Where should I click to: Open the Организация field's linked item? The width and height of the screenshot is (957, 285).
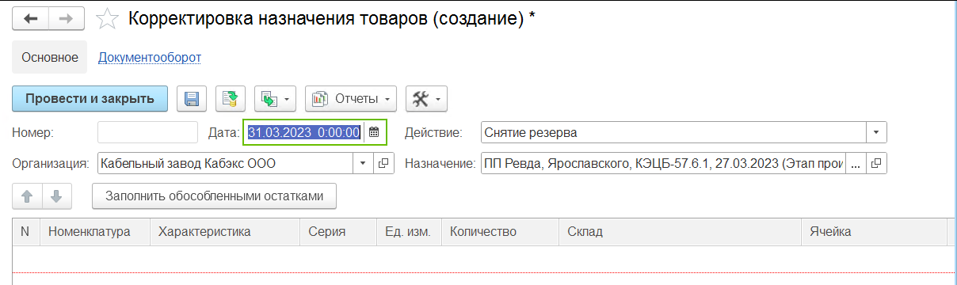pyautogui.click(x=383, y=164)
